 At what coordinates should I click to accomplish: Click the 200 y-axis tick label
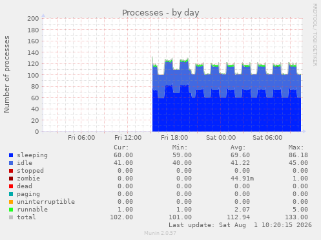pos(33,19)
